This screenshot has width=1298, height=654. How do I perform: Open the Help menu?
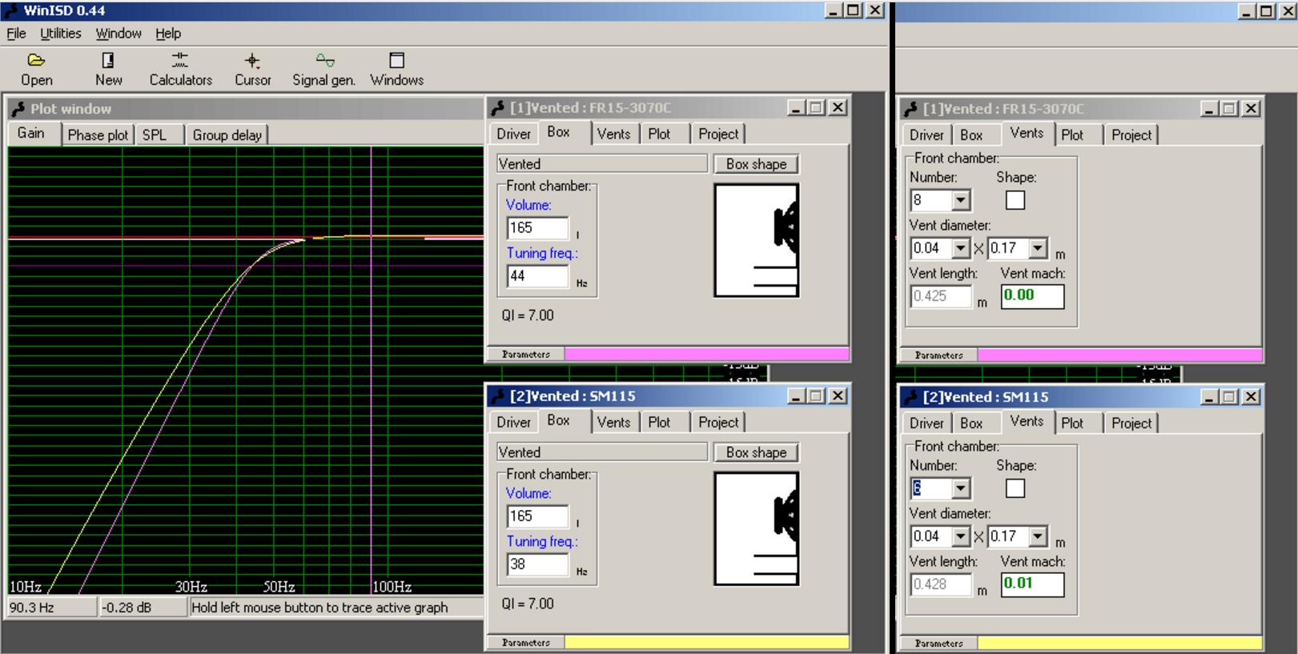(168, 34)
